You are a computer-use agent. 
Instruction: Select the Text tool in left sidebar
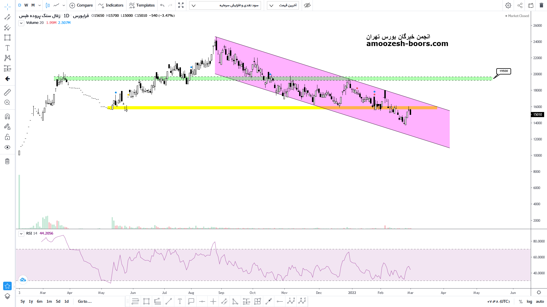point(7,48)
